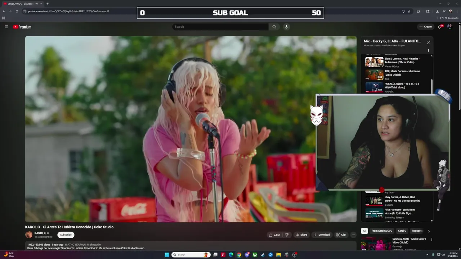Viewport: 461px width, 259px height.
Task: Open taskbar clock and date
Action: [x=453, y=255]
